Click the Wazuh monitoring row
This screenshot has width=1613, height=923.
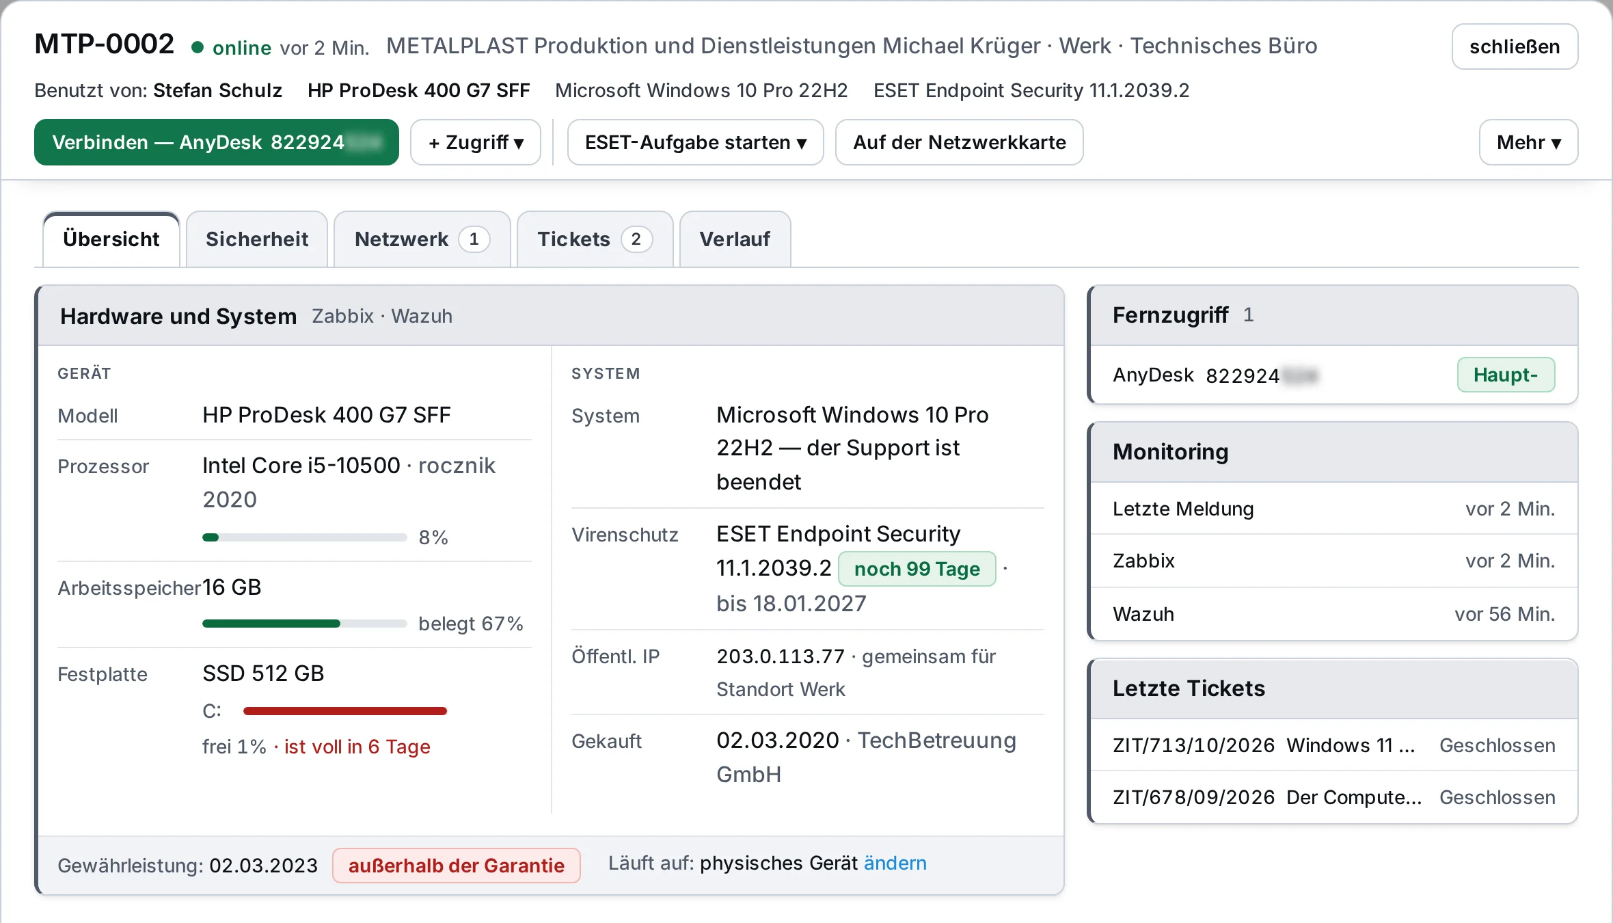tap(1333, 614)
